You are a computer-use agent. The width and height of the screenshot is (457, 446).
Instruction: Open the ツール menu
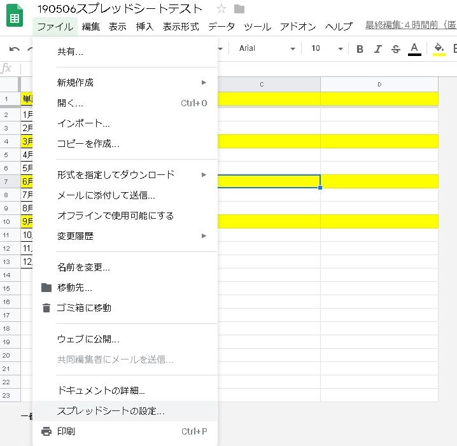click(x=257, y=27)
